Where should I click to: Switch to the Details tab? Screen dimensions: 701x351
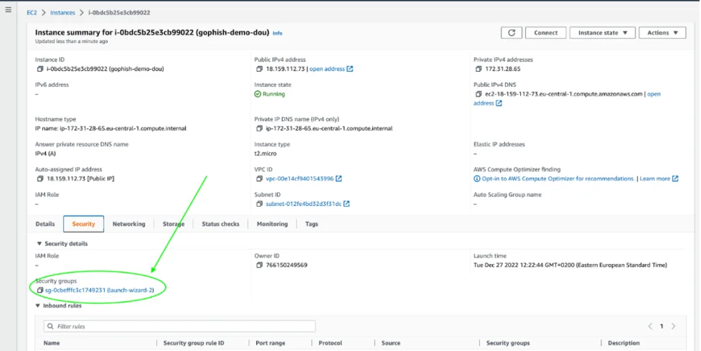click(45, 224)
